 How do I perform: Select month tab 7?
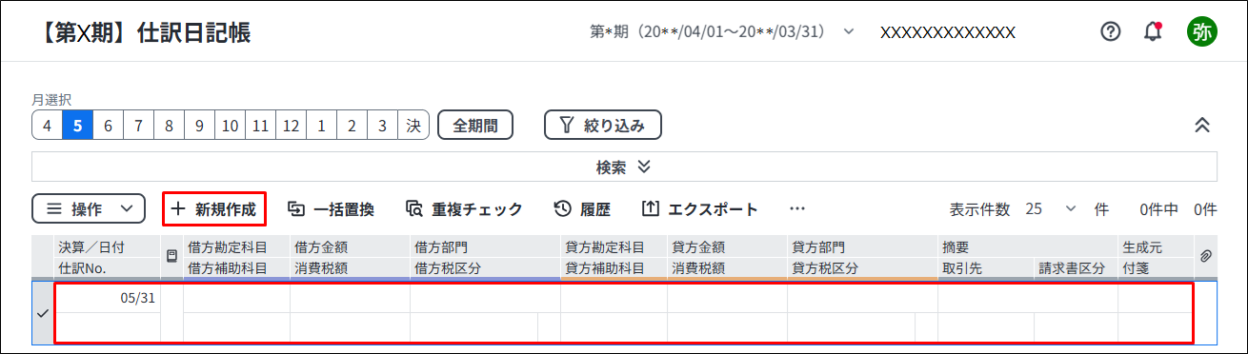pos(139,125)
